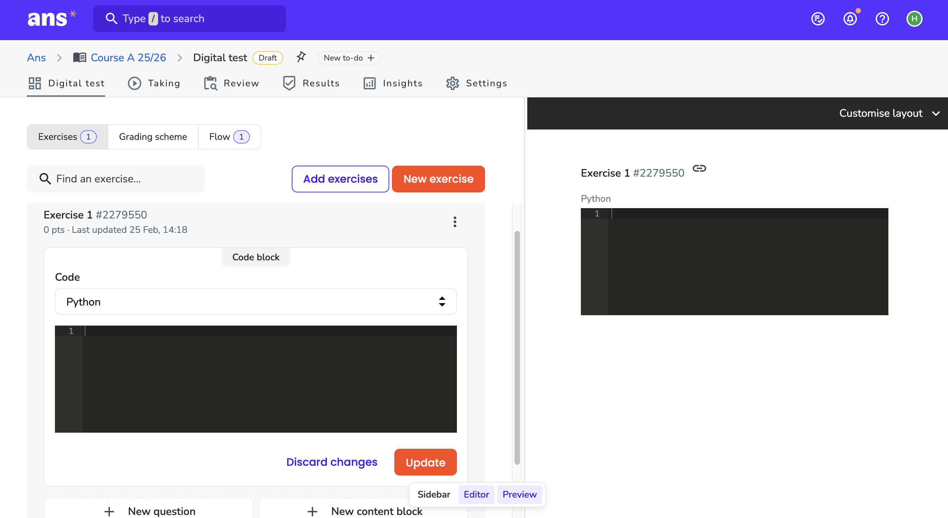Select the Flow segment
Screen dimensions: 948x518
(x=229, y=137)
